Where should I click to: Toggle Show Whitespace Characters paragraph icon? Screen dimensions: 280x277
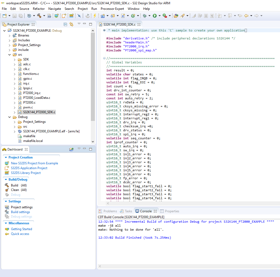(212, 16)
